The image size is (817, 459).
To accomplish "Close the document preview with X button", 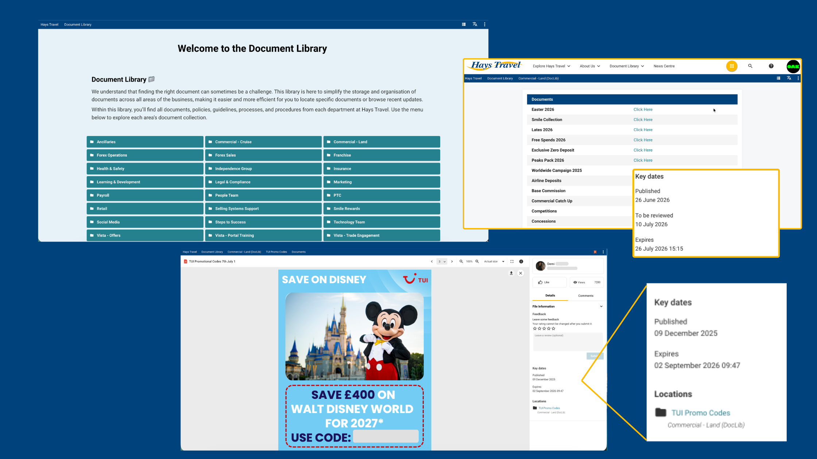I will click(x=520, y=273).
